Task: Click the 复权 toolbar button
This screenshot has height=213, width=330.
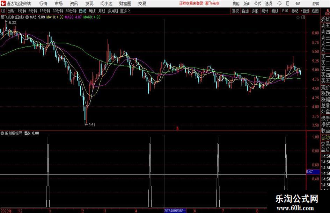Action: point(235,11)
